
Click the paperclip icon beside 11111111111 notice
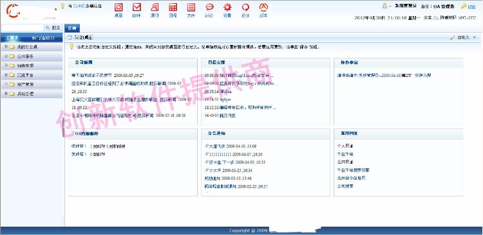coord(207,154)
